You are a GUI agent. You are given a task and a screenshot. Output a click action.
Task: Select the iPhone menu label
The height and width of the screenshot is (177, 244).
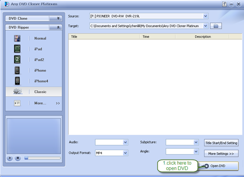40,70
